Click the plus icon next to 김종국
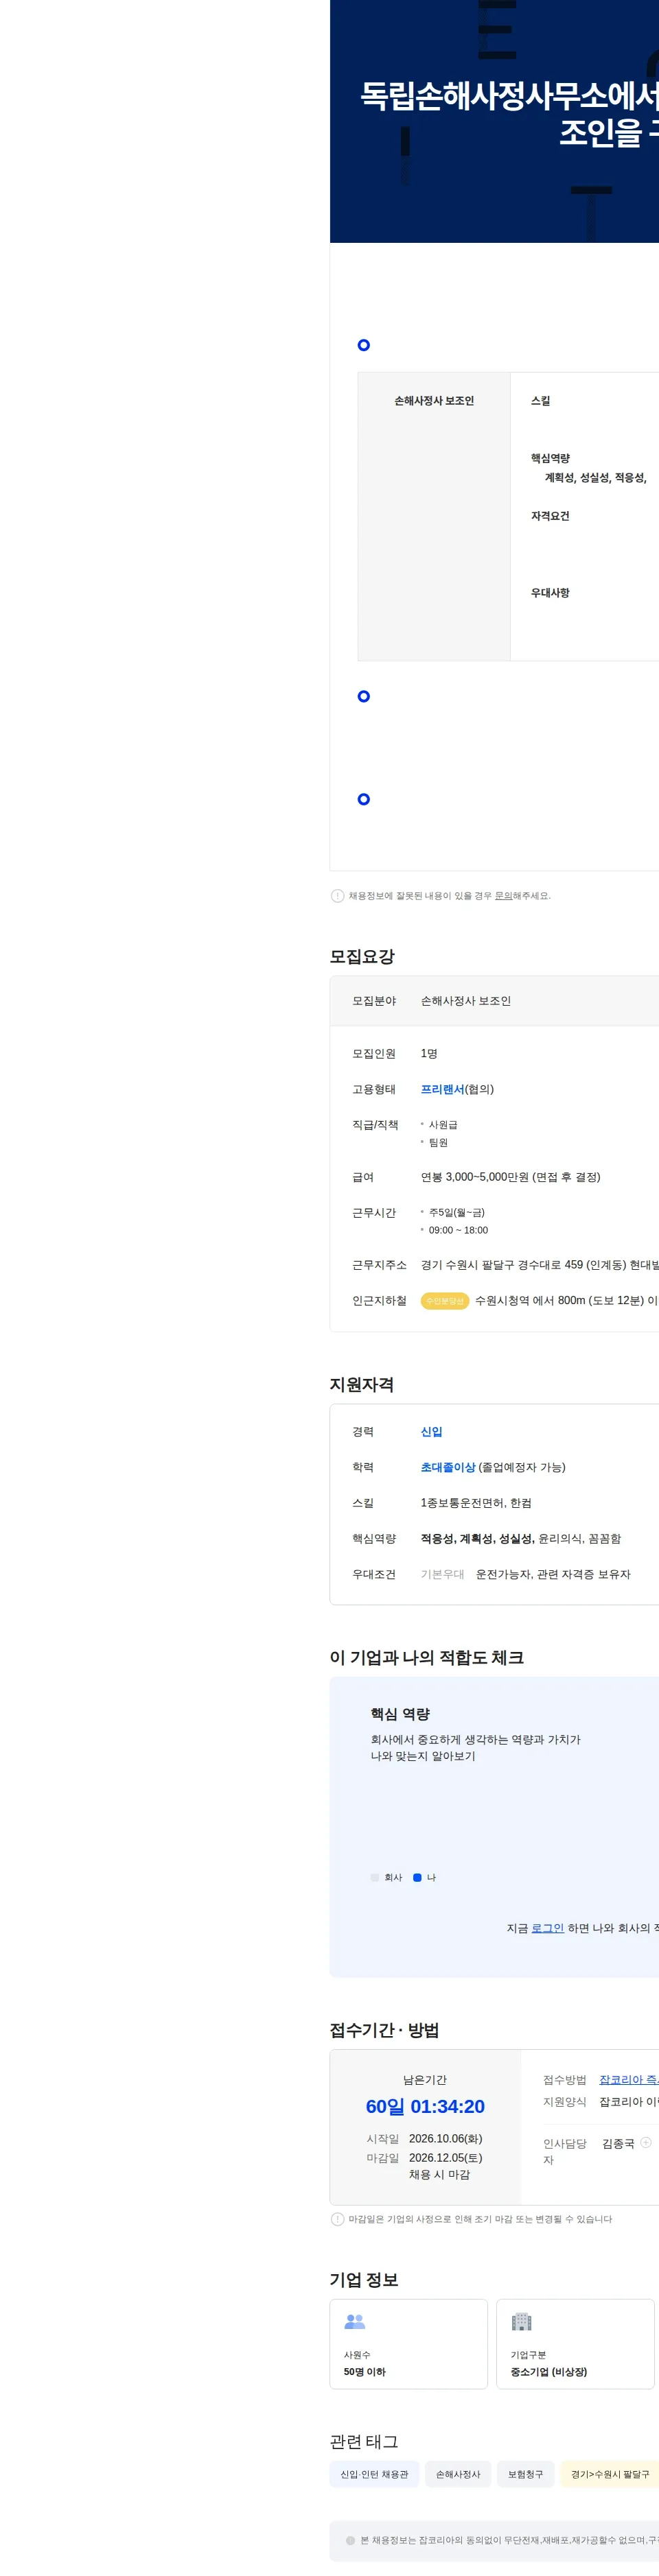659x2576 pixels. point(646,2142)
